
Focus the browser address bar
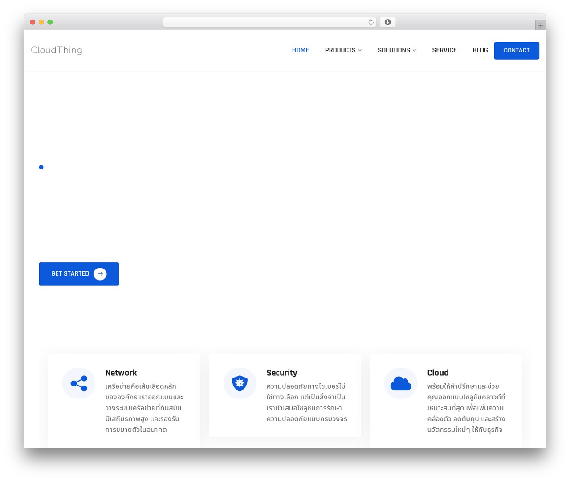270,22
